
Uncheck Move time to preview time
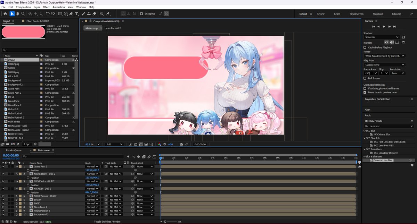click(x=365, y=93)
